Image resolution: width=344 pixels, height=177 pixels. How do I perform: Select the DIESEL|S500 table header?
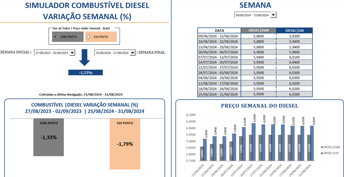click(258, 30)
